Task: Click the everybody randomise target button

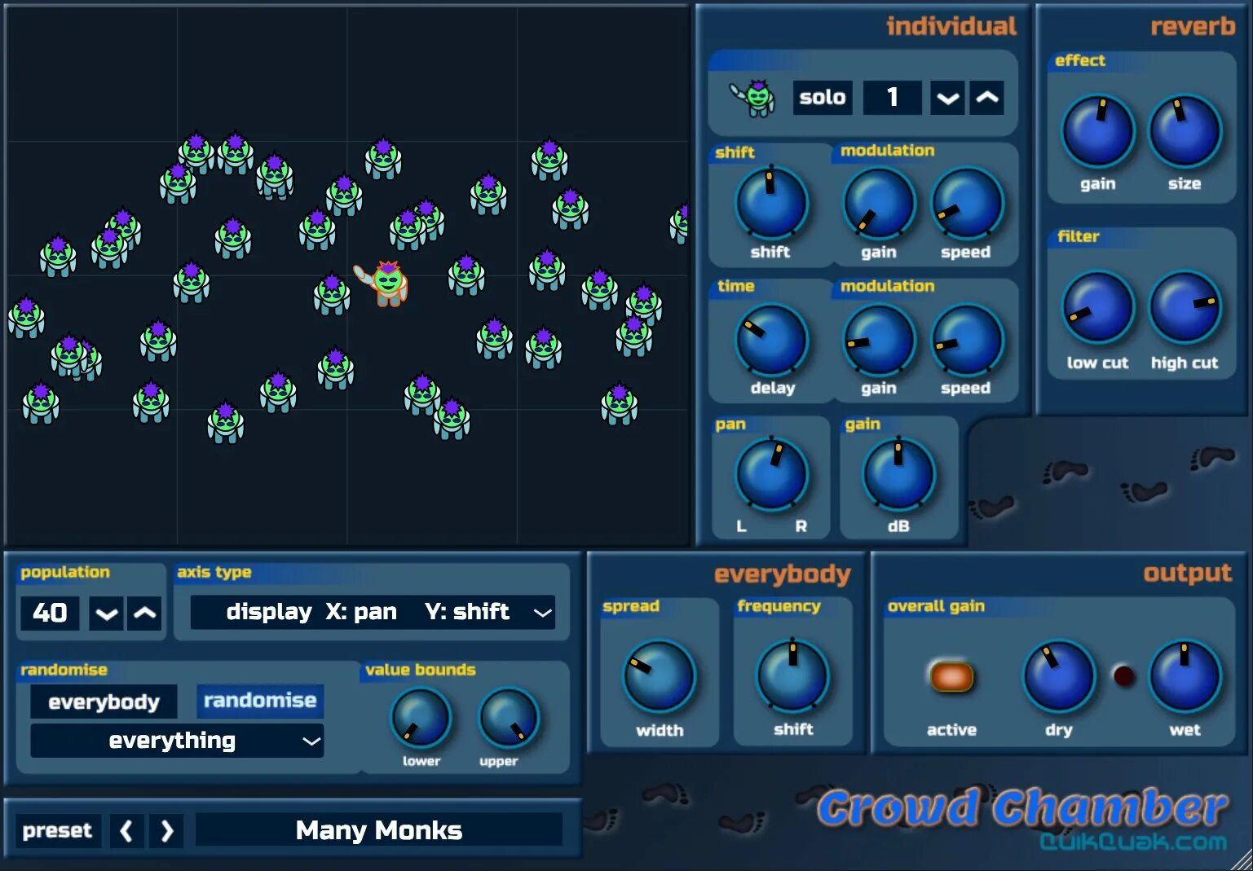Action: click(103, 701)
